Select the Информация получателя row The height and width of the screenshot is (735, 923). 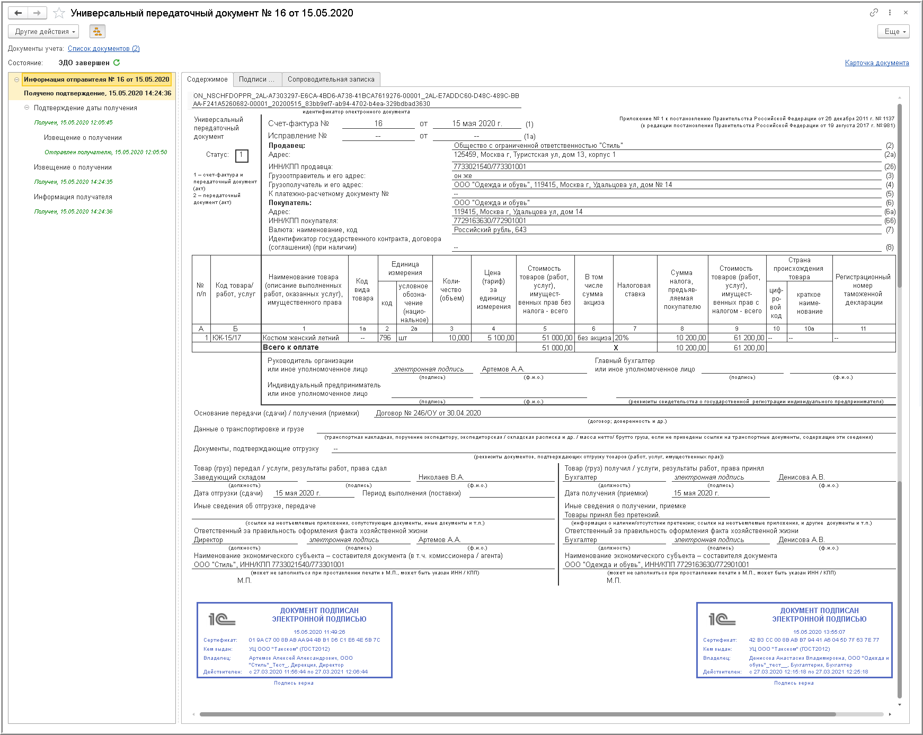click(x=73, y=197)
